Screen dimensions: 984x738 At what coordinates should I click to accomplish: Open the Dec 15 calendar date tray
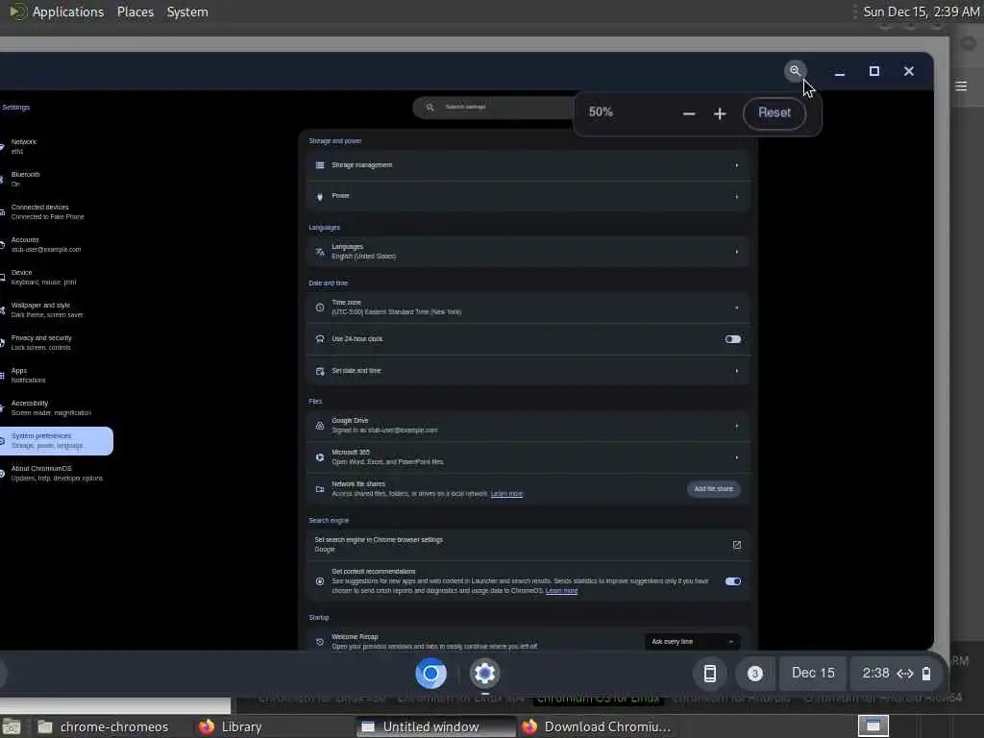coord(813,674)
